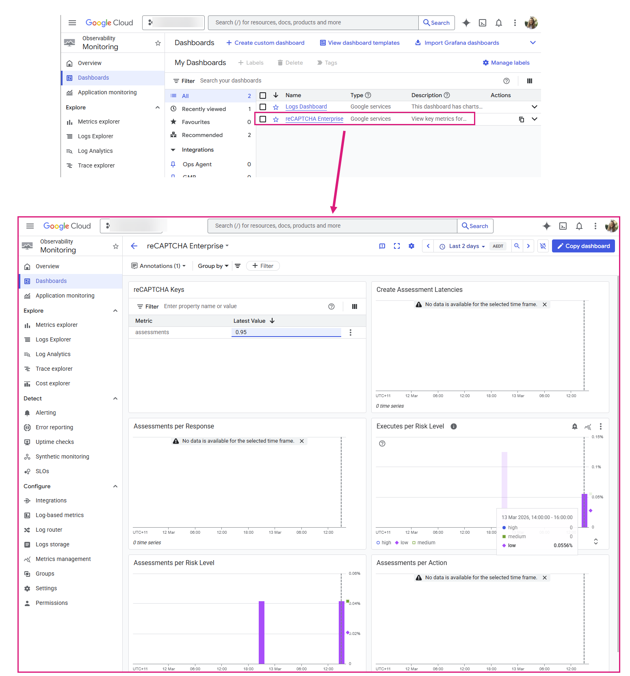
Task: Click the Copy dashboard button
Action: [583, 246]
